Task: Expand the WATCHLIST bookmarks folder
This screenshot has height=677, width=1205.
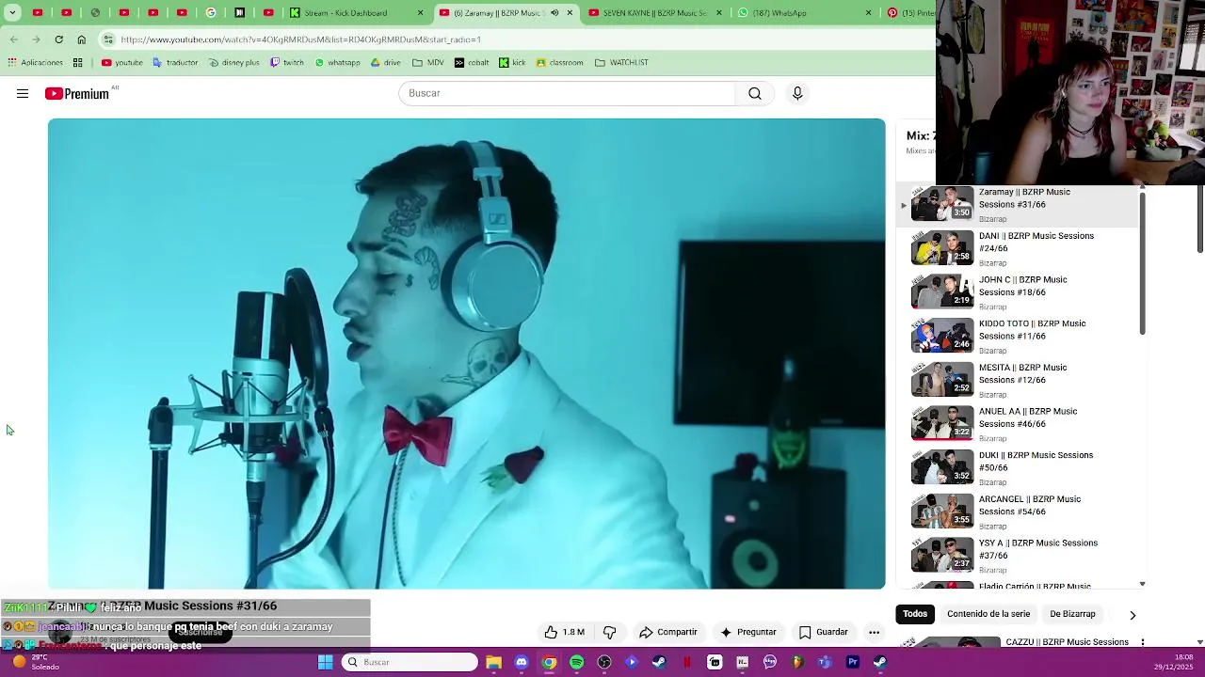Action: coord(621,63)
